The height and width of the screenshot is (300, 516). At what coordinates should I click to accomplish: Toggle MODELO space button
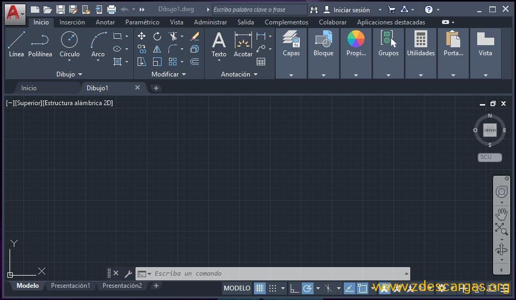237,288
